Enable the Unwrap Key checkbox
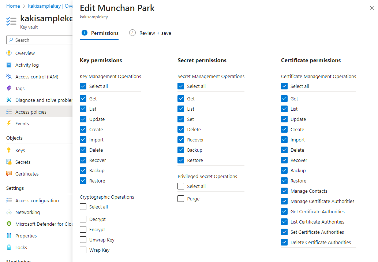 83,240
